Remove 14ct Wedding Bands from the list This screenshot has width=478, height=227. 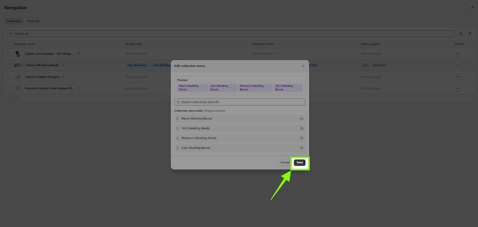pos(302,128)
